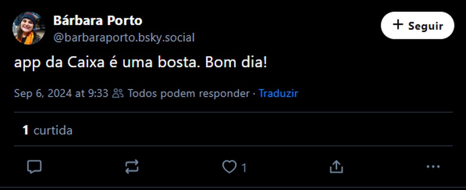
Task: Click the like count number beside heart
Action: (x=244, y=167)
